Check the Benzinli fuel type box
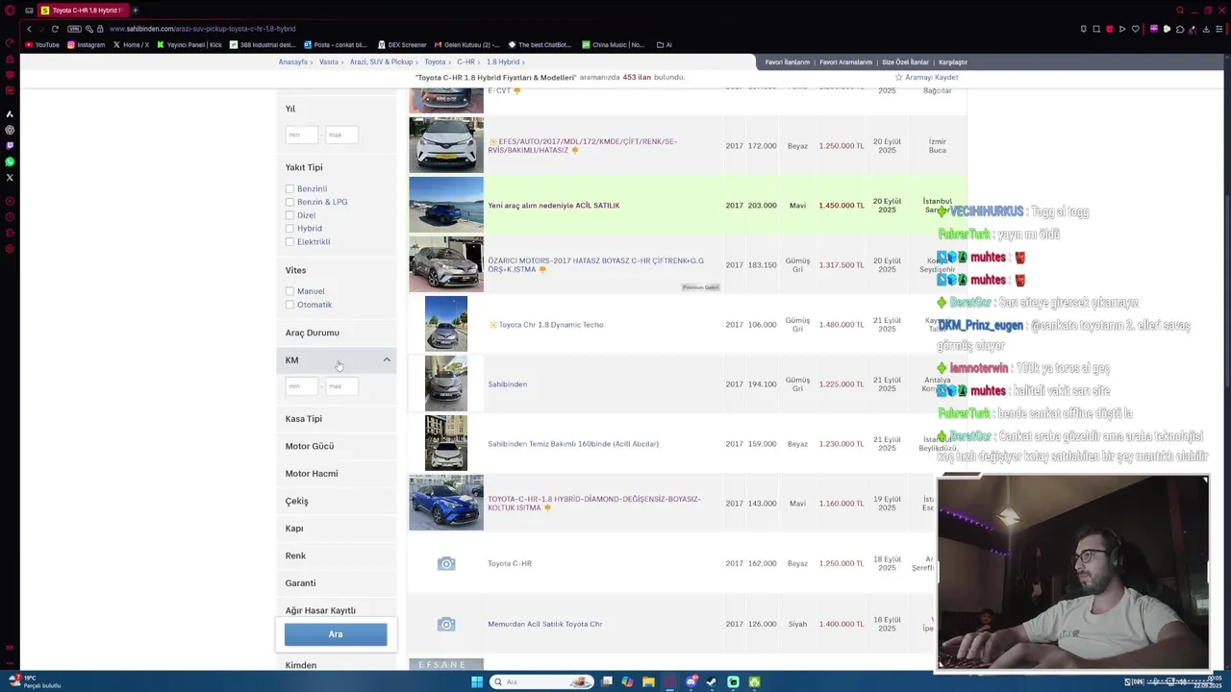 [x=289, y=189]
